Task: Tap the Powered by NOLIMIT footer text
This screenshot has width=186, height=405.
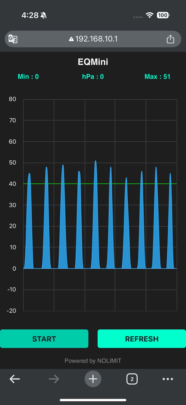Action: (93, 361)
